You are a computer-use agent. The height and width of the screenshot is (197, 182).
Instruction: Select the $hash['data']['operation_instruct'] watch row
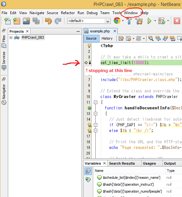coord(138,184)
